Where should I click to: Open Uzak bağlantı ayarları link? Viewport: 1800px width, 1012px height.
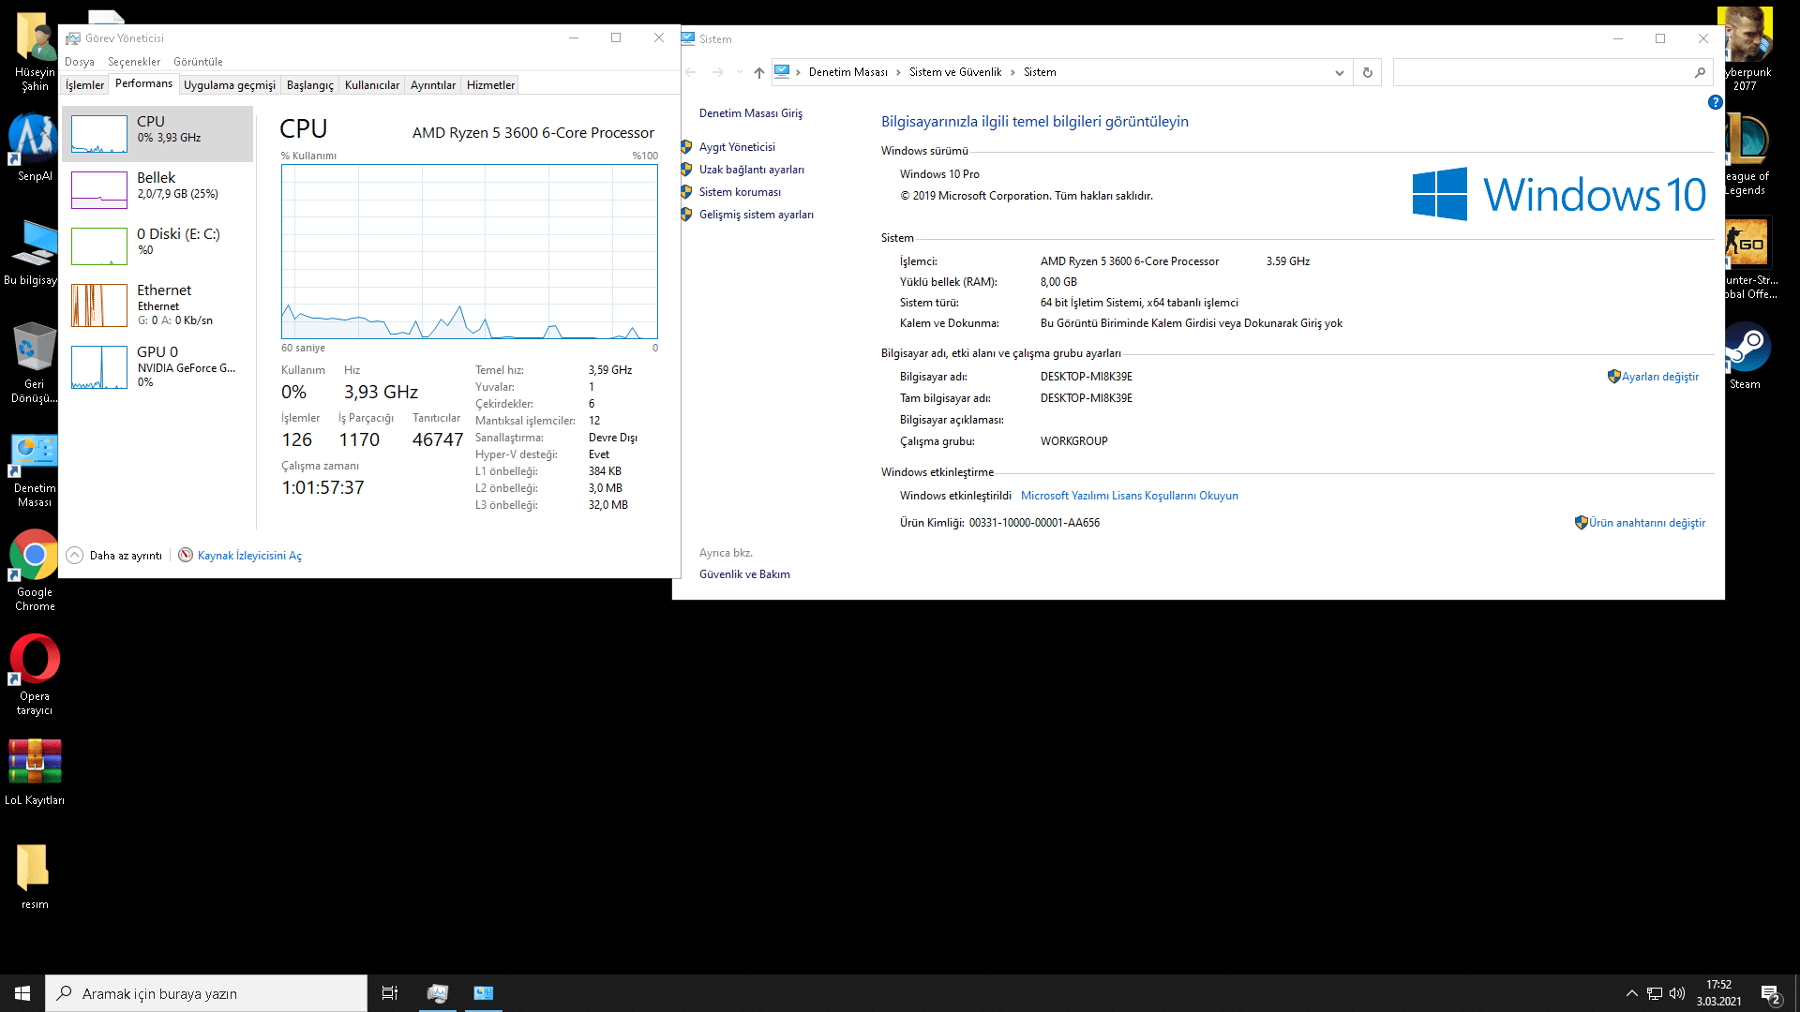tap(752, 170)
